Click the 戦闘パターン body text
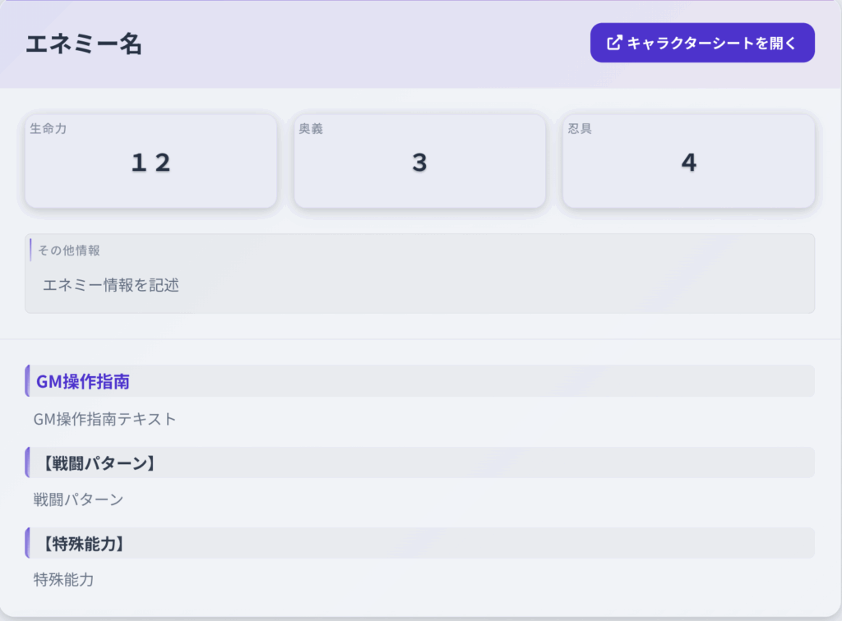 [x=78, y=499]
